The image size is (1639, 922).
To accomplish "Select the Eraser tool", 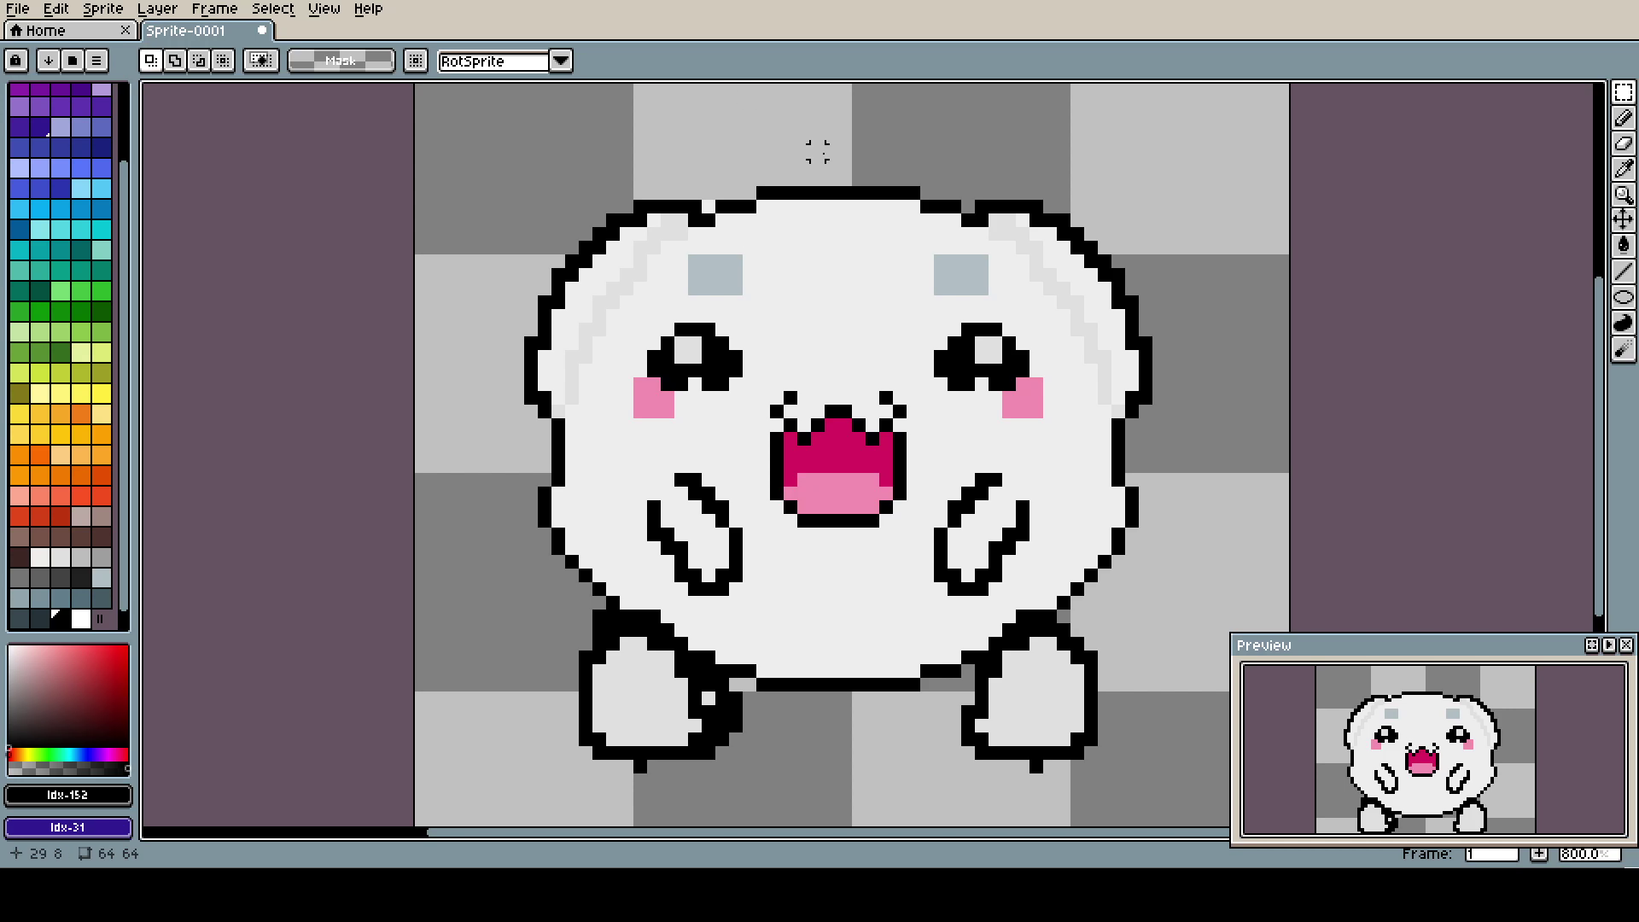I will click(1623, 143).
